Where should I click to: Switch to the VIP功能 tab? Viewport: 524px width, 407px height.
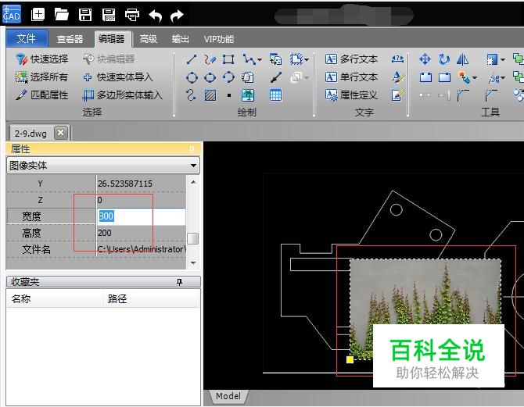219,39
